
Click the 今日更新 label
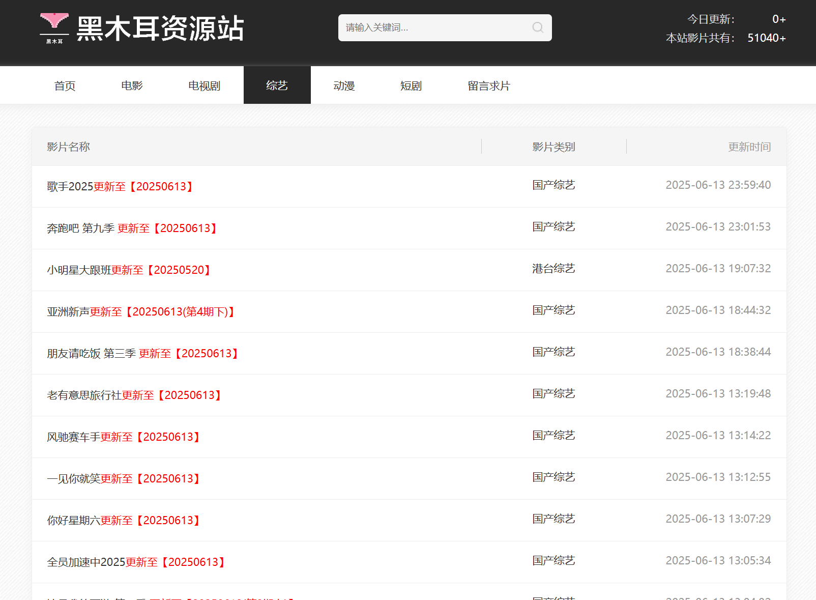click(x=711, y=19)
